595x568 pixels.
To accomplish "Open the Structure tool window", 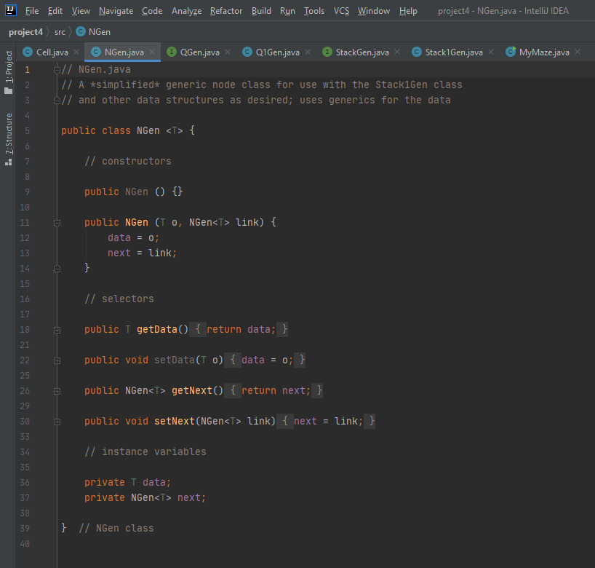I will click(x=8, y=139).
